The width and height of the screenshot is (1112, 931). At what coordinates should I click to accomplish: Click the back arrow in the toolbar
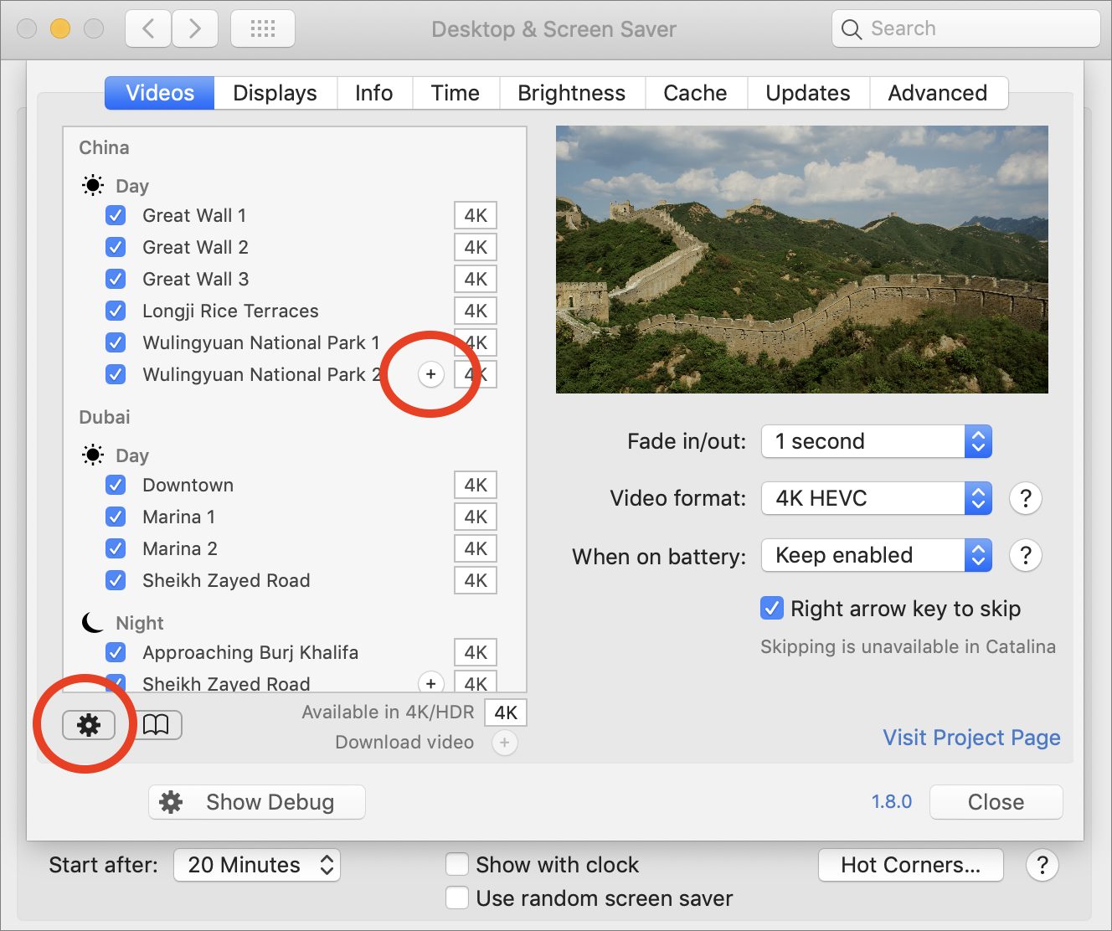(148, 29)
